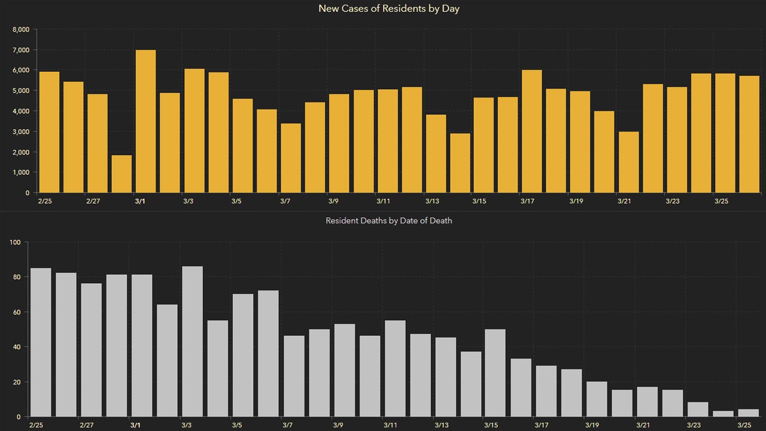Click the 'New Cases of Residents by Day' title
Screen dimensions: 766x431
[389, 9]
